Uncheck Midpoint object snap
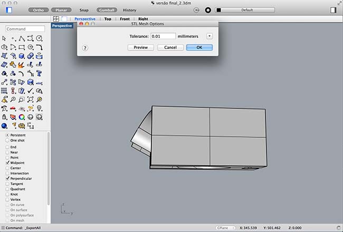The width and height of the screenshot is (343, 232). pyautogui.click(x=7, y=163)
